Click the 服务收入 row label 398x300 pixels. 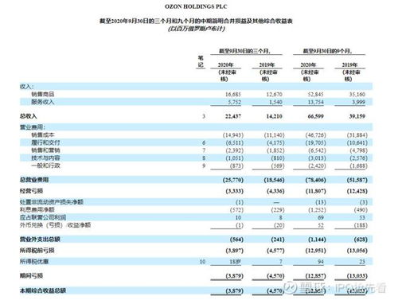click(43, 102)
